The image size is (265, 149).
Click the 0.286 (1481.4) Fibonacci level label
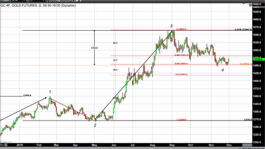[181, 55]
